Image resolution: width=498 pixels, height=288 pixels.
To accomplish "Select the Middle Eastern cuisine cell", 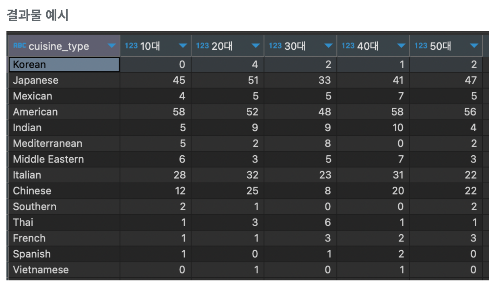I will [x=64, y=159].
